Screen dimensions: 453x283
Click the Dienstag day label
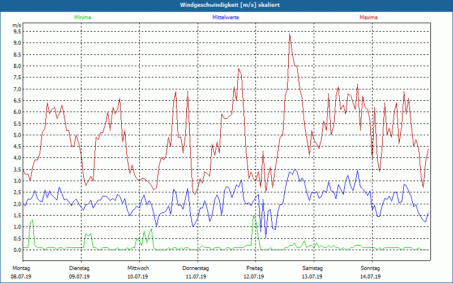click(x=79, y=268)
